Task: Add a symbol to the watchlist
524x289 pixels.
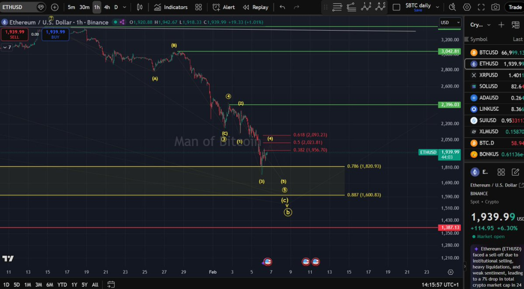Action: point(501,25)
